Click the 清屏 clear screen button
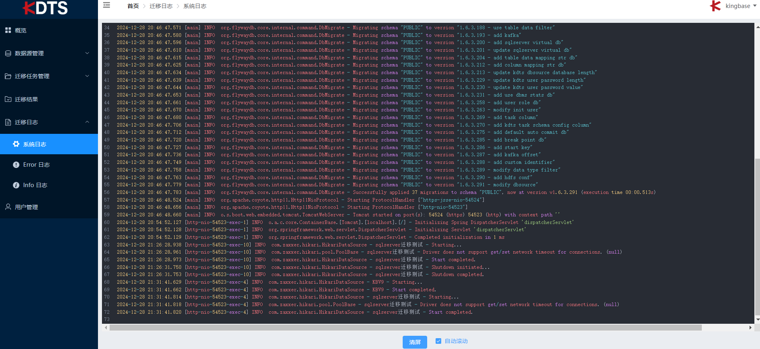The image size is (760, 349). [415, 342]
